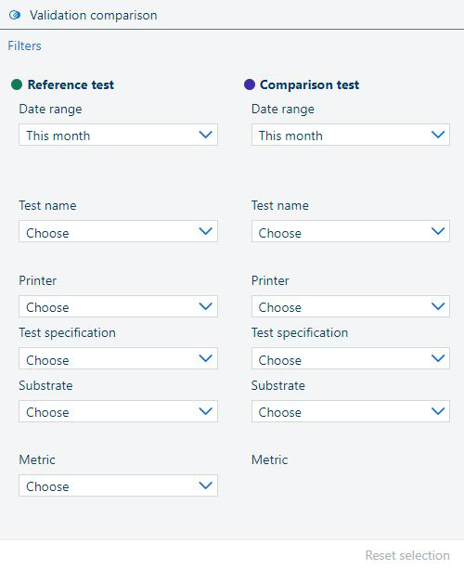The width and height of the screenshot is (464, 569).
Task: Click the Reference test heading
Action: tap(71, 84)
